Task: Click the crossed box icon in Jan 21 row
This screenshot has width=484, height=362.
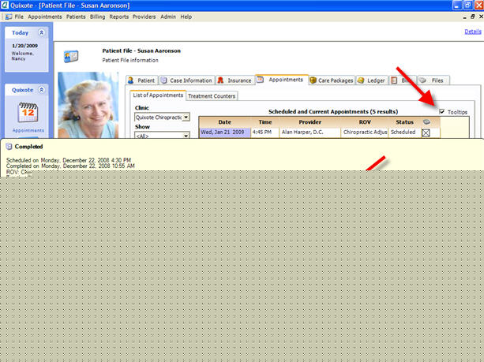Action: [x=426, y=132]
